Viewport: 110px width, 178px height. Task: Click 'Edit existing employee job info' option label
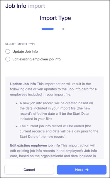pos(36,59)
